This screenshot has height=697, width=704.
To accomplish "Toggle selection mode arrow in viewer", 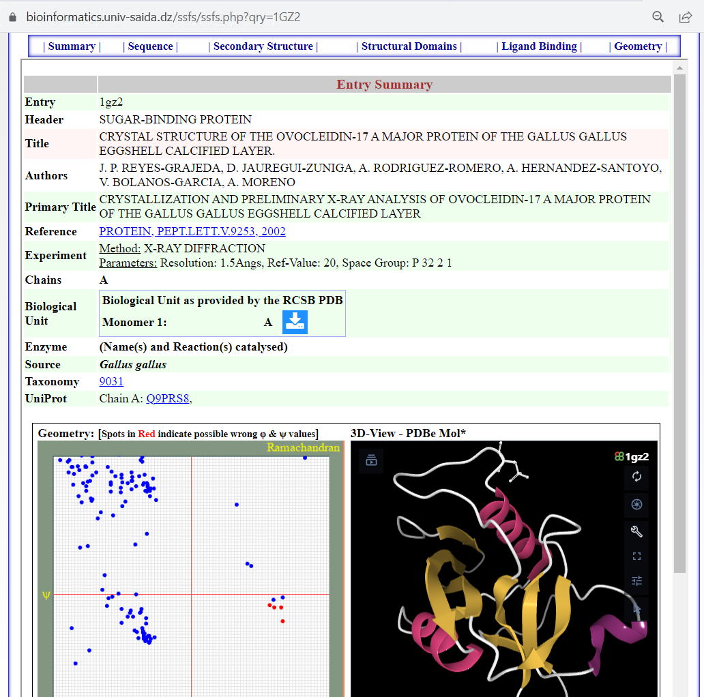I will pyautogui.click(x=636, y=607).
